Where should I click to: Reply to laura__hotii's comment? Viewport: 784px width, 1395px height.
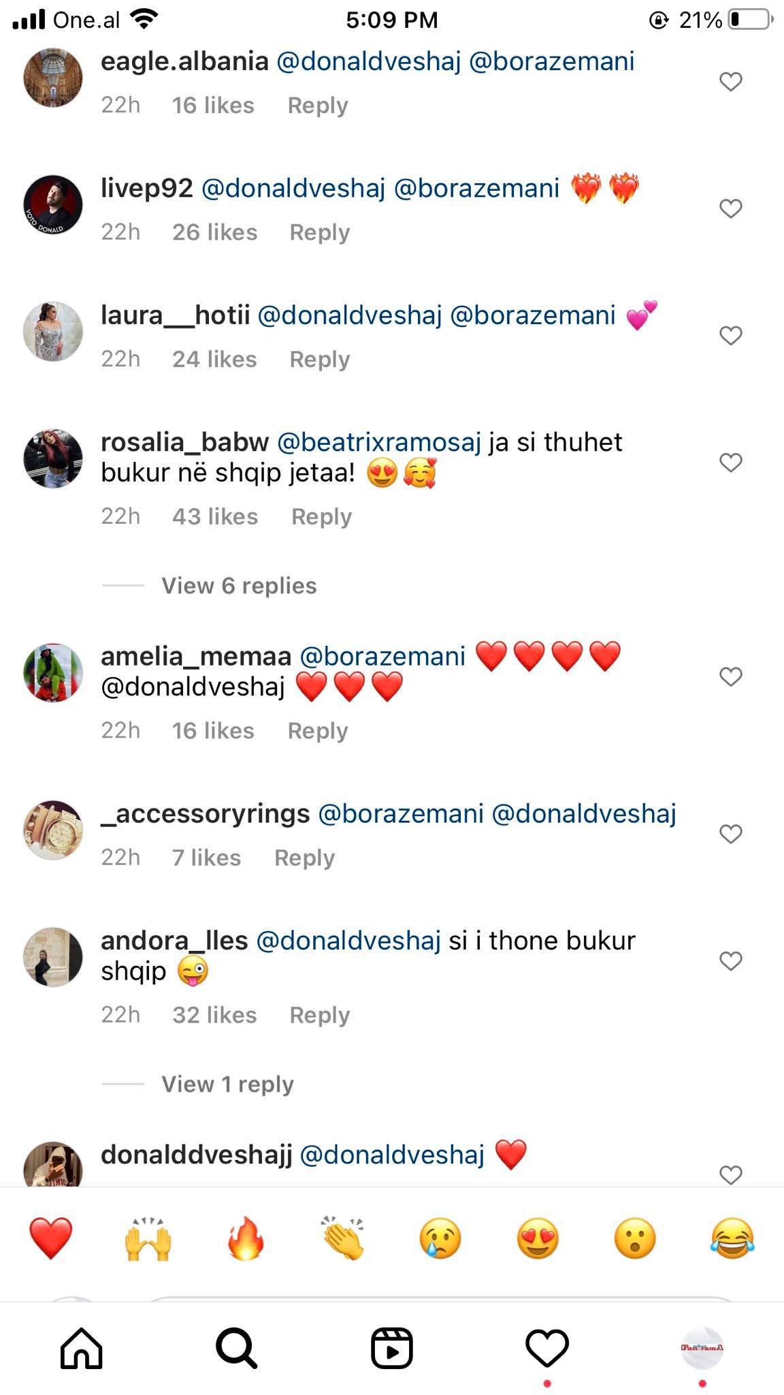click(319, 359)
